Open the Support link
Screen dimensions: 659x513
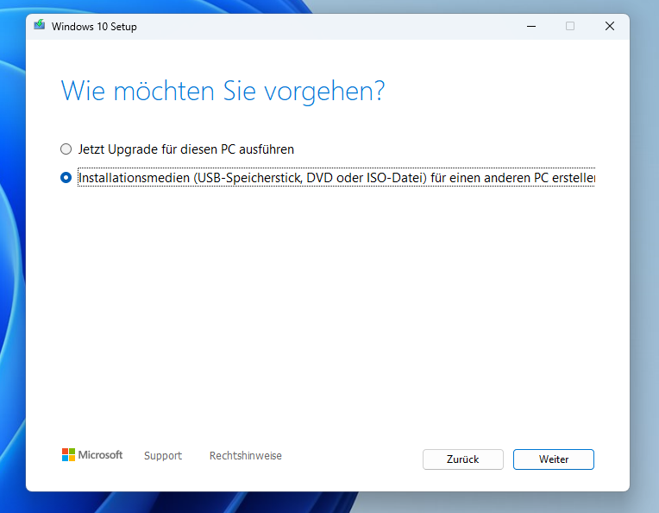tap(163, 456)
